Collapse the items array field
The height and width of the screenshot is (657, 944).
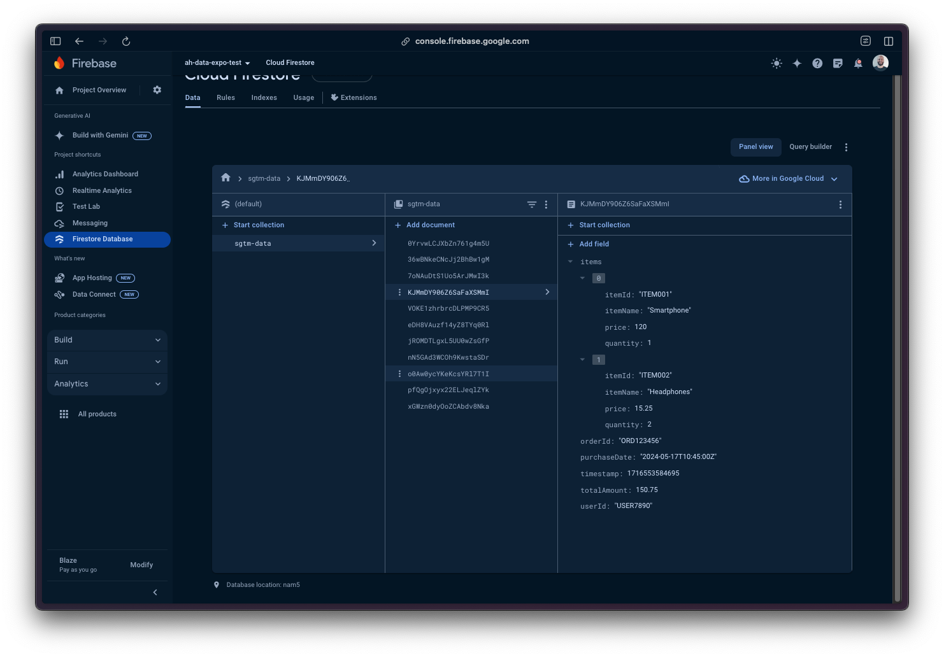coord(570,262)
